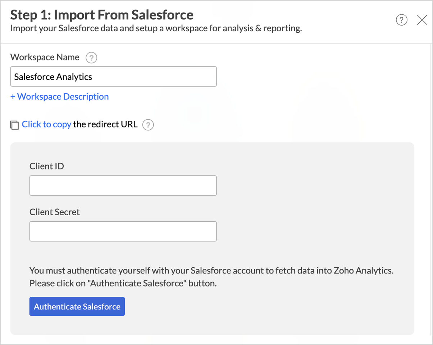
Task: Click the 'Workspace Name' label
Action: [x=45, y=57]
